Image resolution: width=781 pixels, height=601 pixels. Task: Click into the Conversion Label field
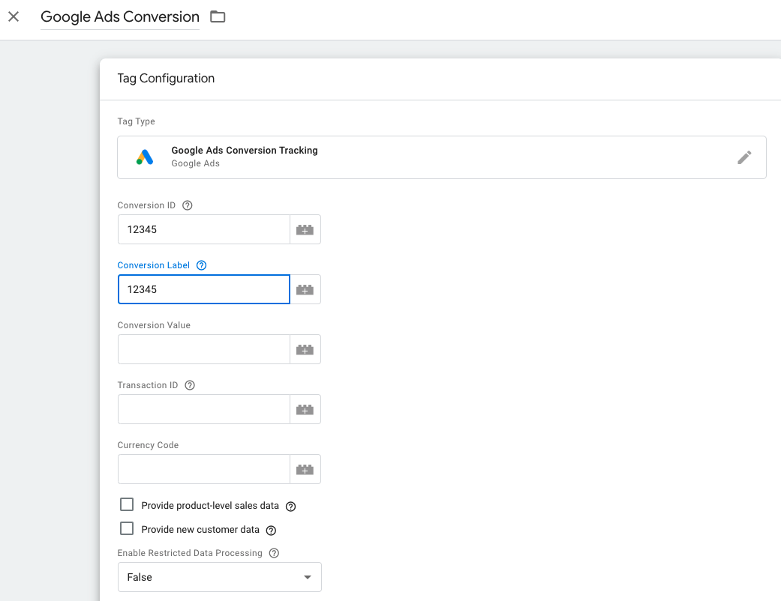204,289
